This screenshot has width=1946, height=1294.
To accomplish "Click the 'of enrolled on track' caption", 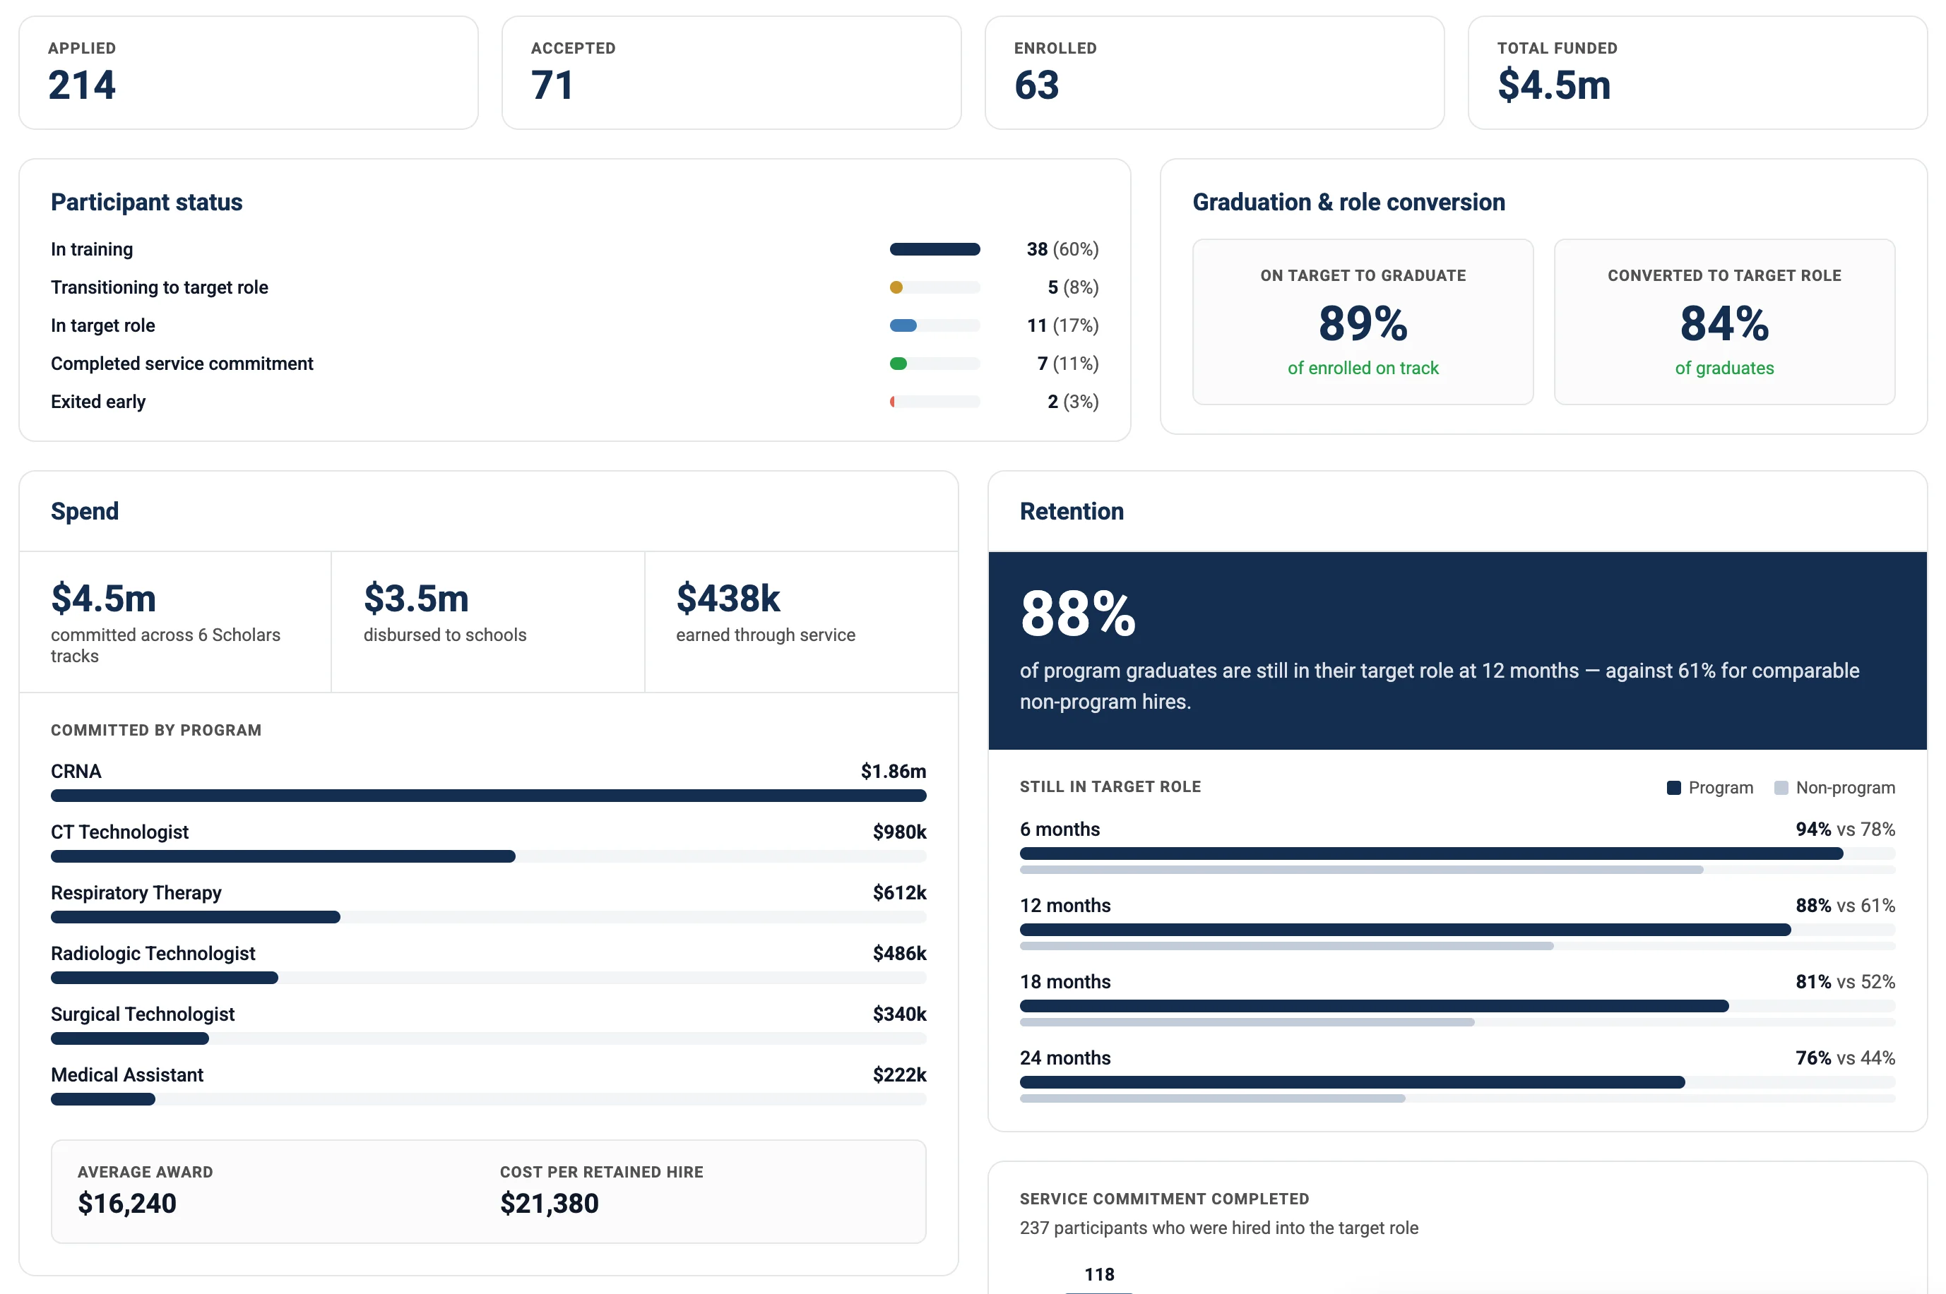I will [x=1363, y=368].
